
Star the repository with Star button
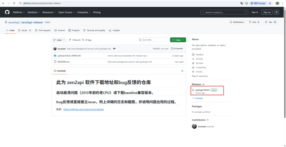tap(271, 22)
